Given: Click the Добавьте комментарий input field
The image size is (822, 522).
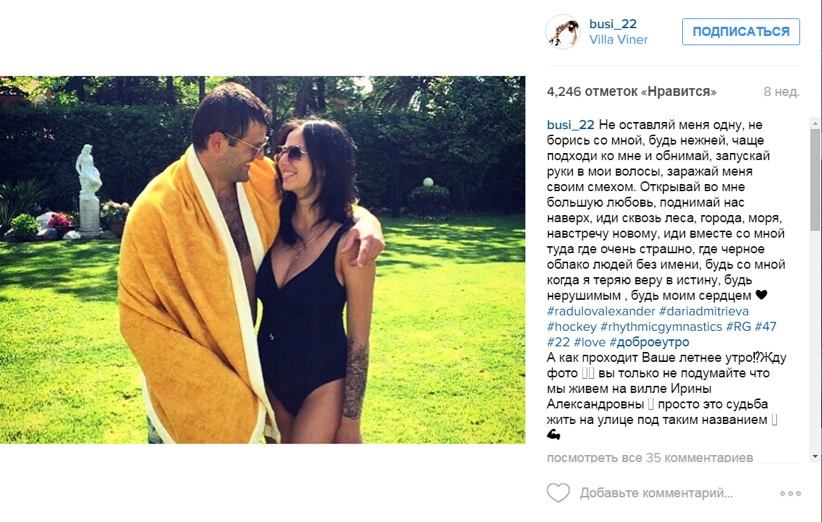Looking at the screenshot, I should click(x=656, y=493).
